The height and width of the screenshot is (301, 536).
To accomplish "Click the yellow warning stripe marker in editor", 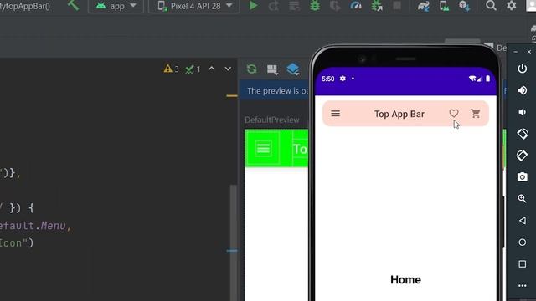I will [x=232, y=96].
